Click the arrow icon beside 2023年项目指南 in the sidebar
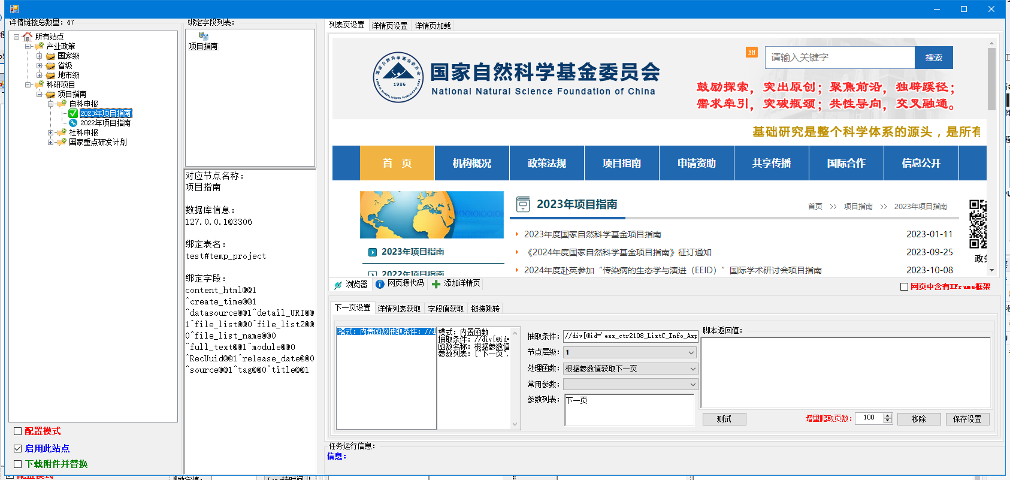This screenshot has height=480, width=1010. [373, 252]
